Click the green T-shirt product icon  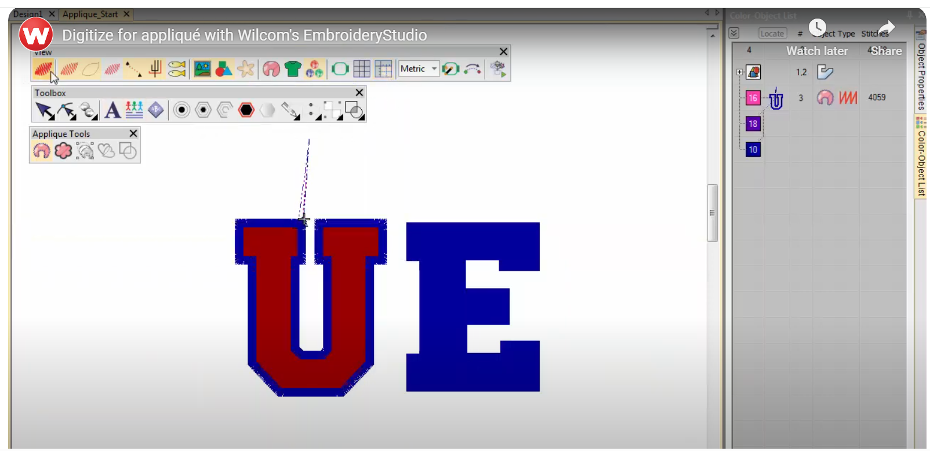click(x=293, y=69)
